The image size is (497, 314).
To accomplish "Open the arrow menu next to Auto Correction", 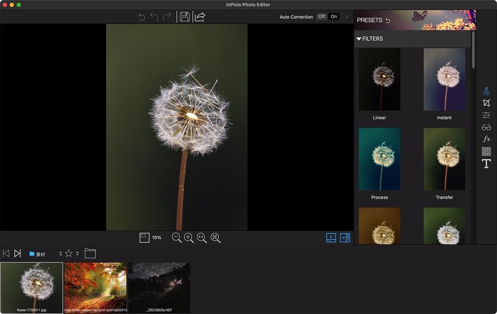I will point(347,17).
